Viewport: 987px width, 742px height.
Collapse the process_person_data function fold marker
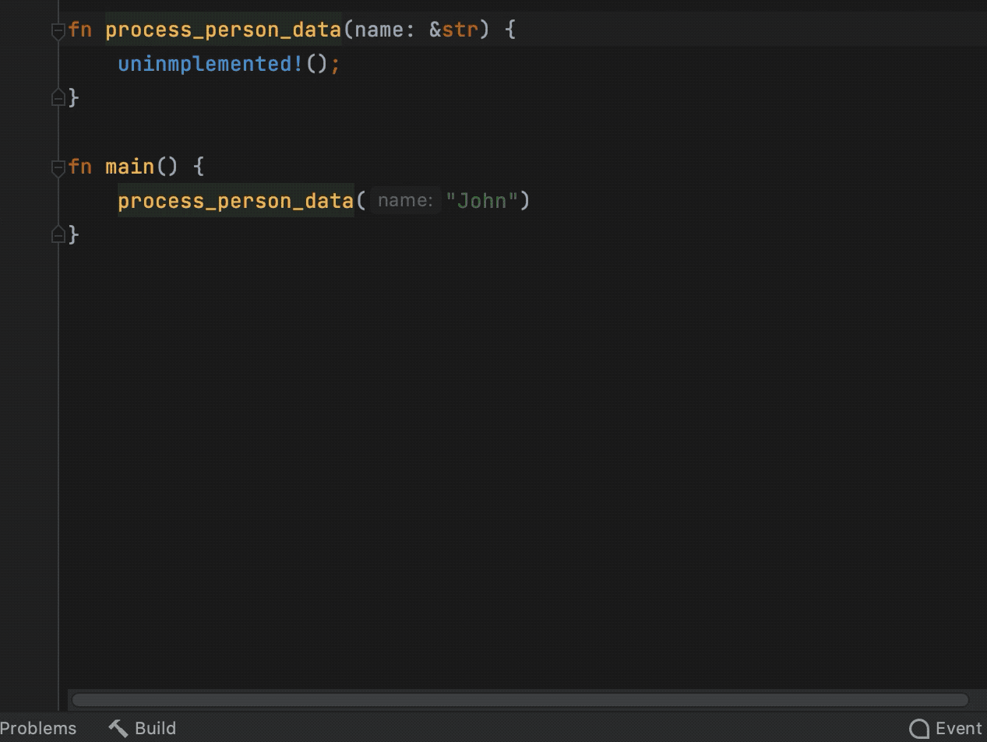(58, 31)
